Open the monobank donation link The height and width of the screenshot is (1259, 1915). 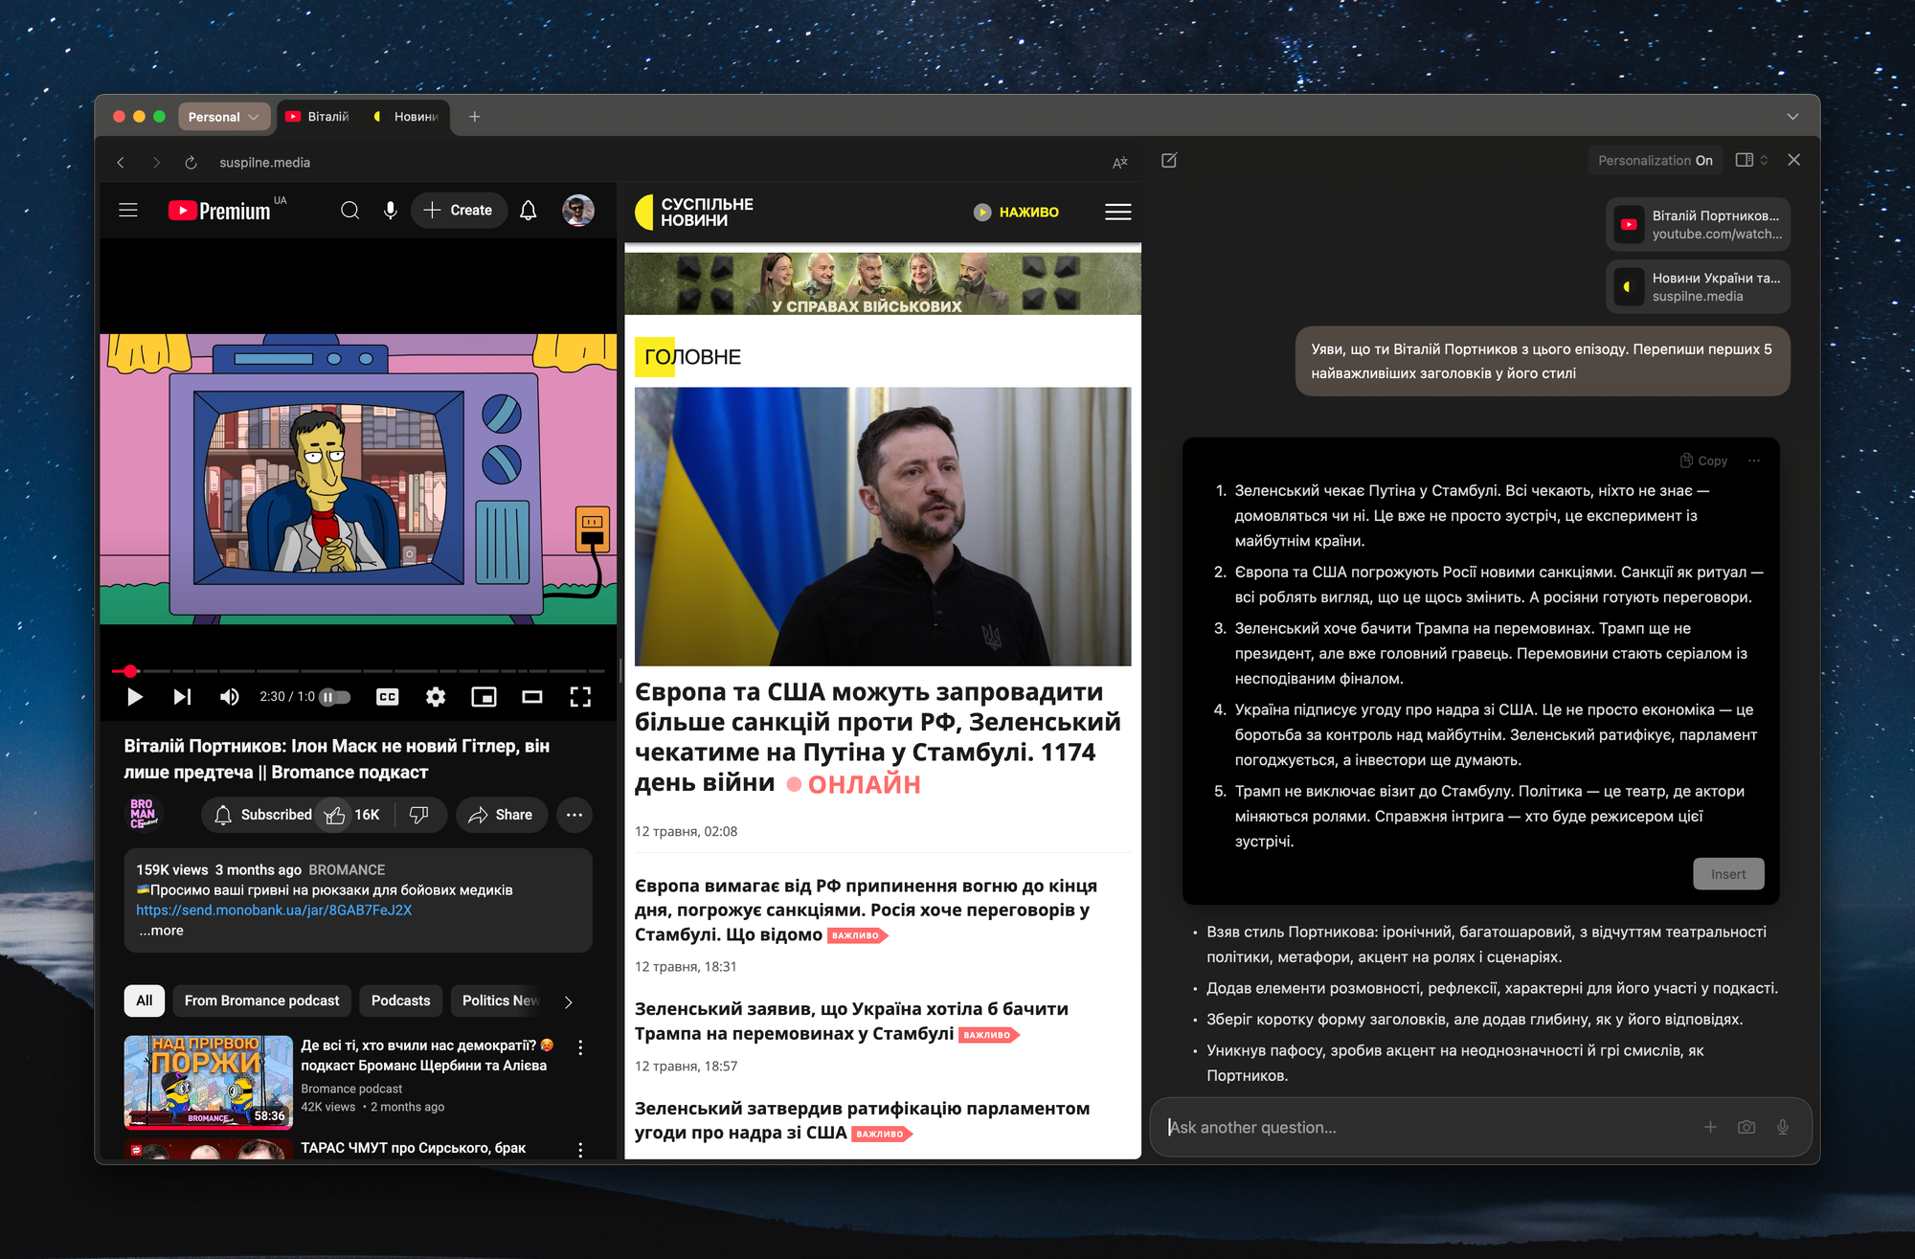pos(274,911)
